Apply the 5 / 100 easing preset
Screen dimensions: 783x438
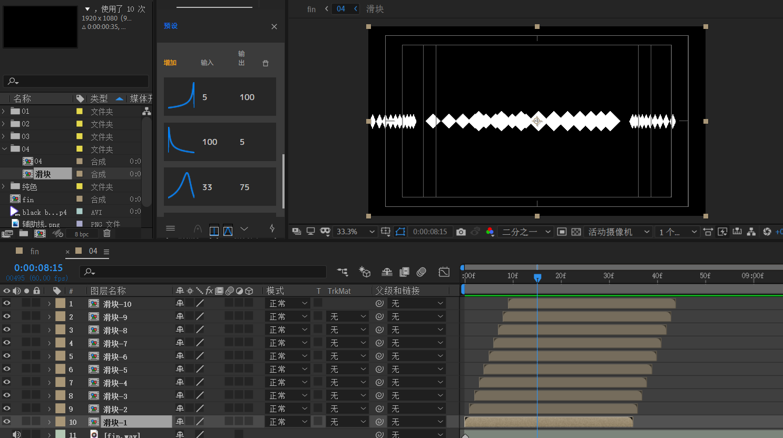tap(220, 97)
